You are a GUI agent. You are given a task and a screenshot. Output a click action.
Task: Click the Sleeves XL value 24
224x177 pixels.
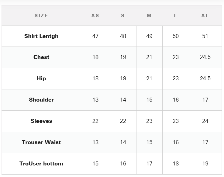tap(205, 121)
